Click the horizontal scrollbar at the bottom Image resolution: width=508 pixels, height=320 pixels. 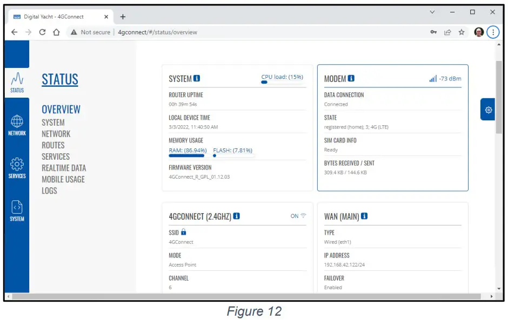(x=246, y=296)
